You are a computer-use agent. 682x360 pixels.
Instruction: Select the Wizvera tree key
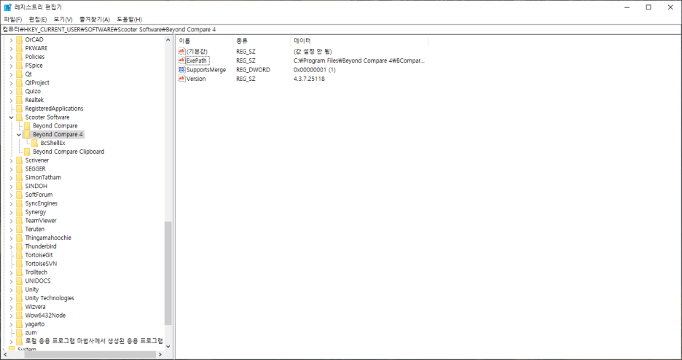35,307
